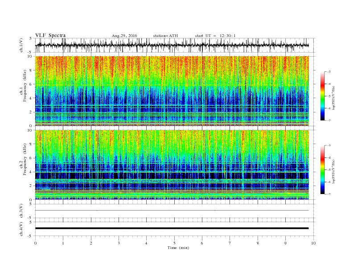353x273 pixels.
Task: Click the "6" kHz tick on ch.2 frequency axis
Action: pyautogui.click(x=31, y=158)
